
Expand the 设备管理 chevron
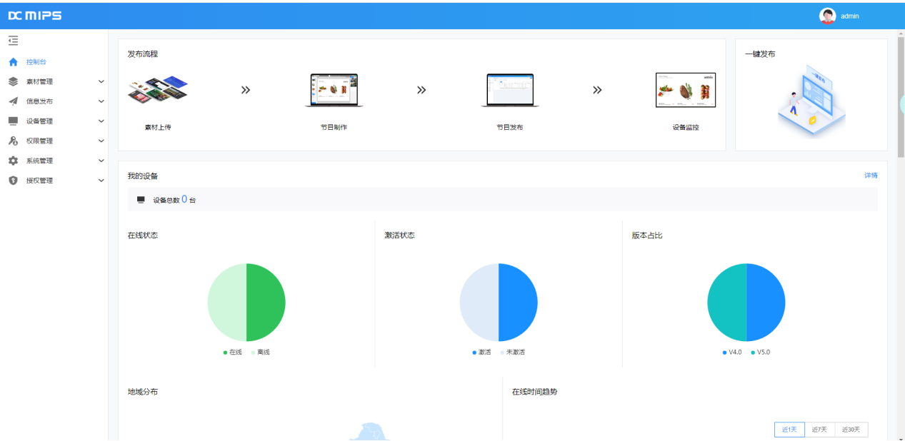click(101, 121)
